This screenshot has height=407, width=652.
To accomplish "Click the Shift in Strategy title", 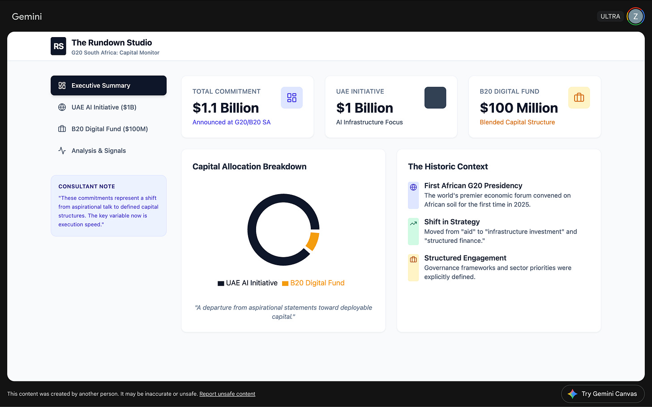I will (452, 222).
